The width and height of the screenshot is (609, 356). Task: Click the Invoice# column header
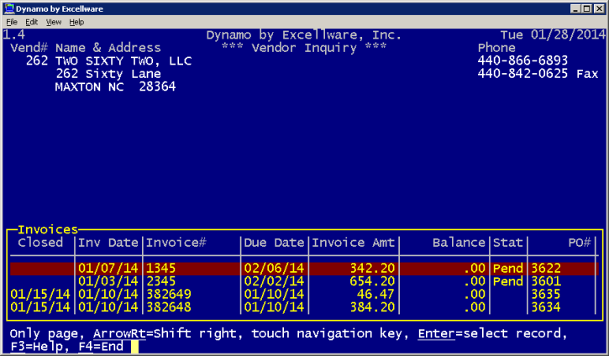176,243
